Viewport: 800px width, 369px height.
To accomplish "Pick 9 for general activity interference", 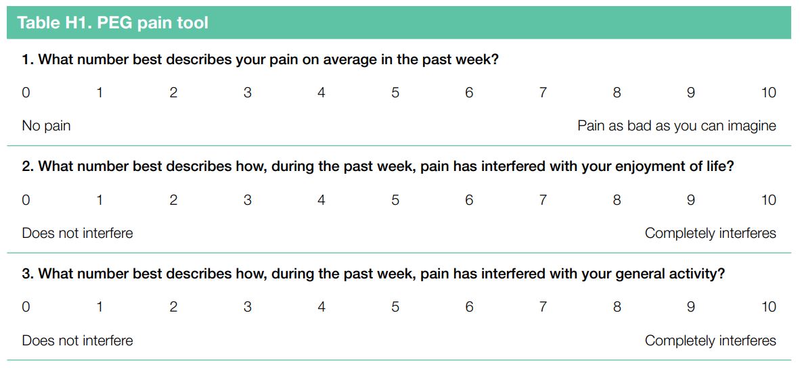I will point(690,307).
